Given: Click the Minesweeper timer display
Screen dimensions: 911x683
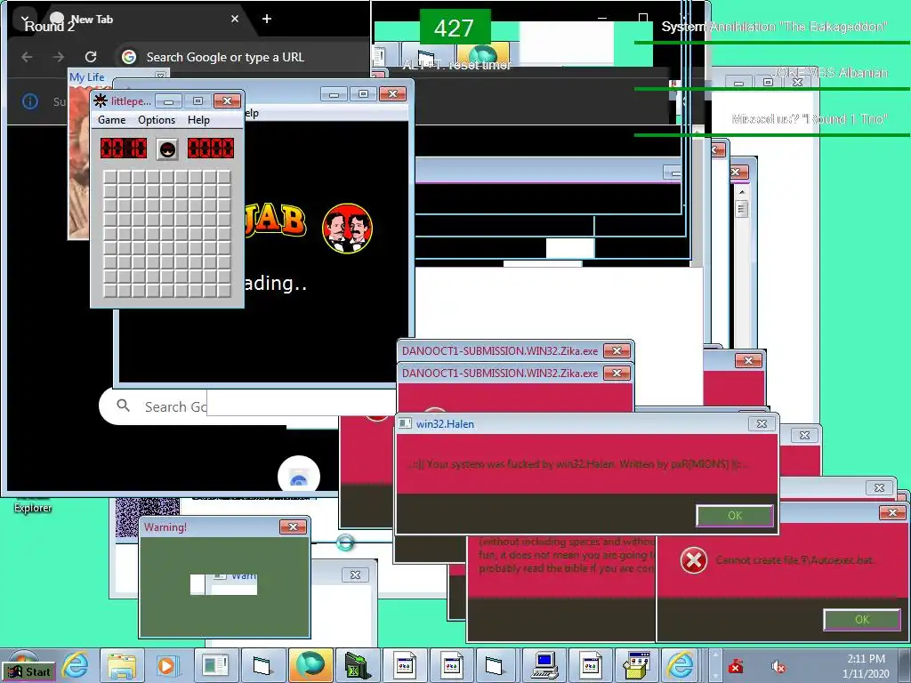Looking at the screenshot, I should coord(210,149).
